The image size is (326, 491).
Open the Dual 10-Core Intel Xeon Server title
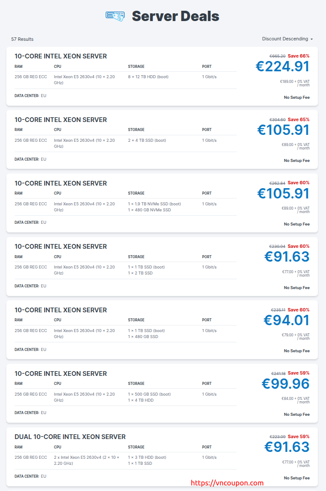point(70,437)
